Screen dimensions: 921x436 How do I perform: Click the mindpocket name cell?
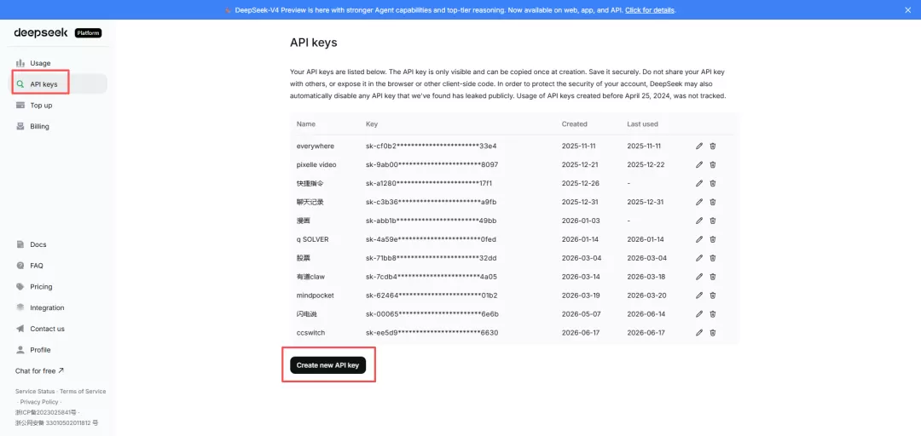[x=316, y=295]
